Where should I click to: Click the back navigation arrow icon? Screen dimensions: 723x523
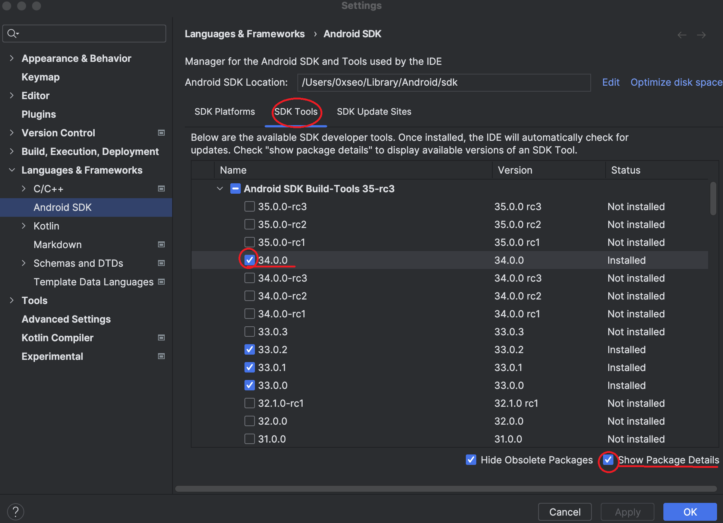682,35
